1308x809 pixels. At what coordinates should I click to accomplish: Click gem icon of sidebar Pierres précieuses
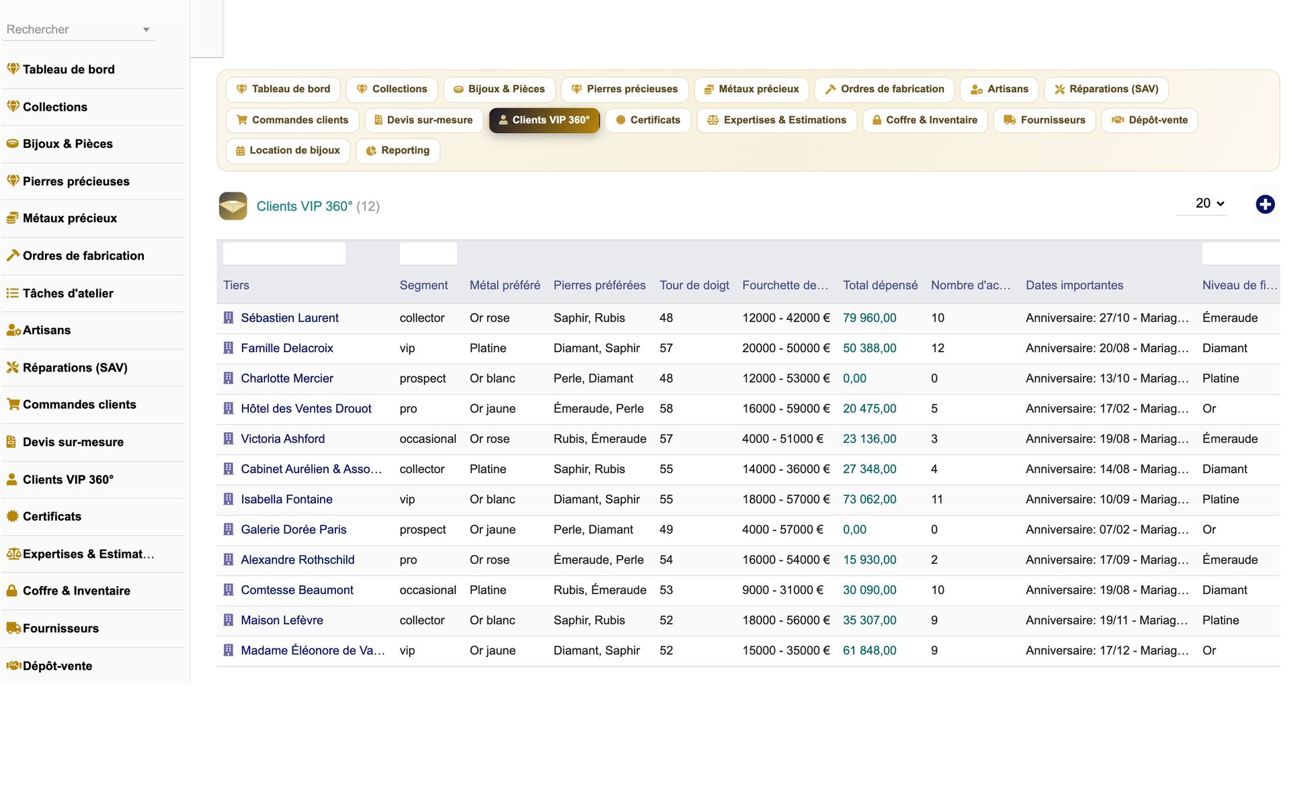[13, 181]
